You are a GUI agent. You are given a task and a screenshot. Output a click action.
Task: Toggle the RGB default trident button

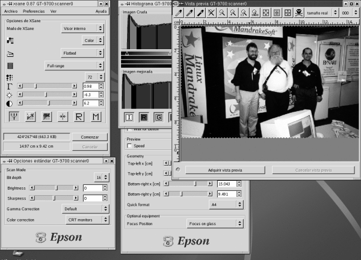pyautogui.click(x=14, y=116)
